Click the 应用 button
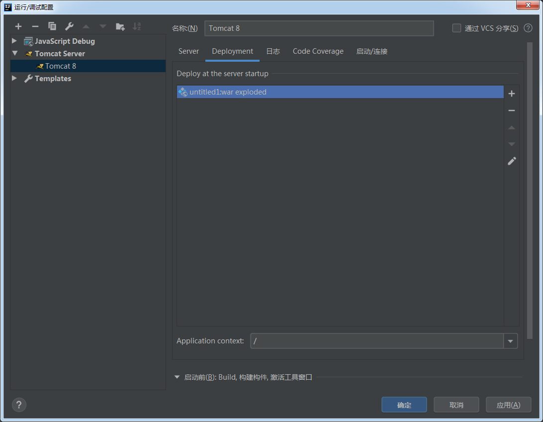The width and height of the screenshot is (543, 422). click(x=508, y=405)
